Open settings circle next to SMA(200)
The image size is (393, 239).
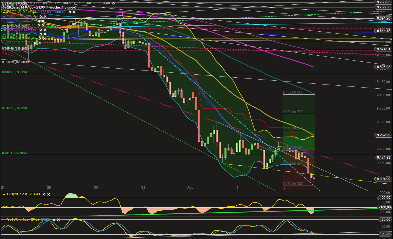(41, 17)
